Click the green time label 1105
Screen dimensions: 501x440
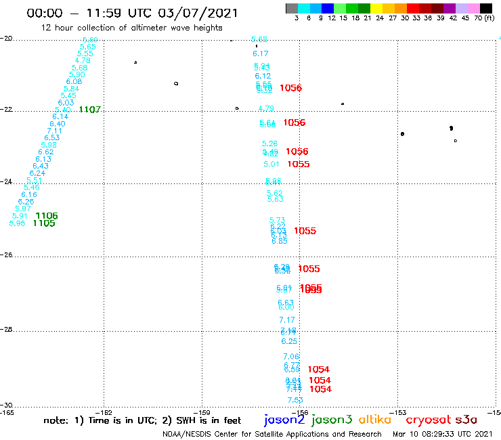coord(44,223)
